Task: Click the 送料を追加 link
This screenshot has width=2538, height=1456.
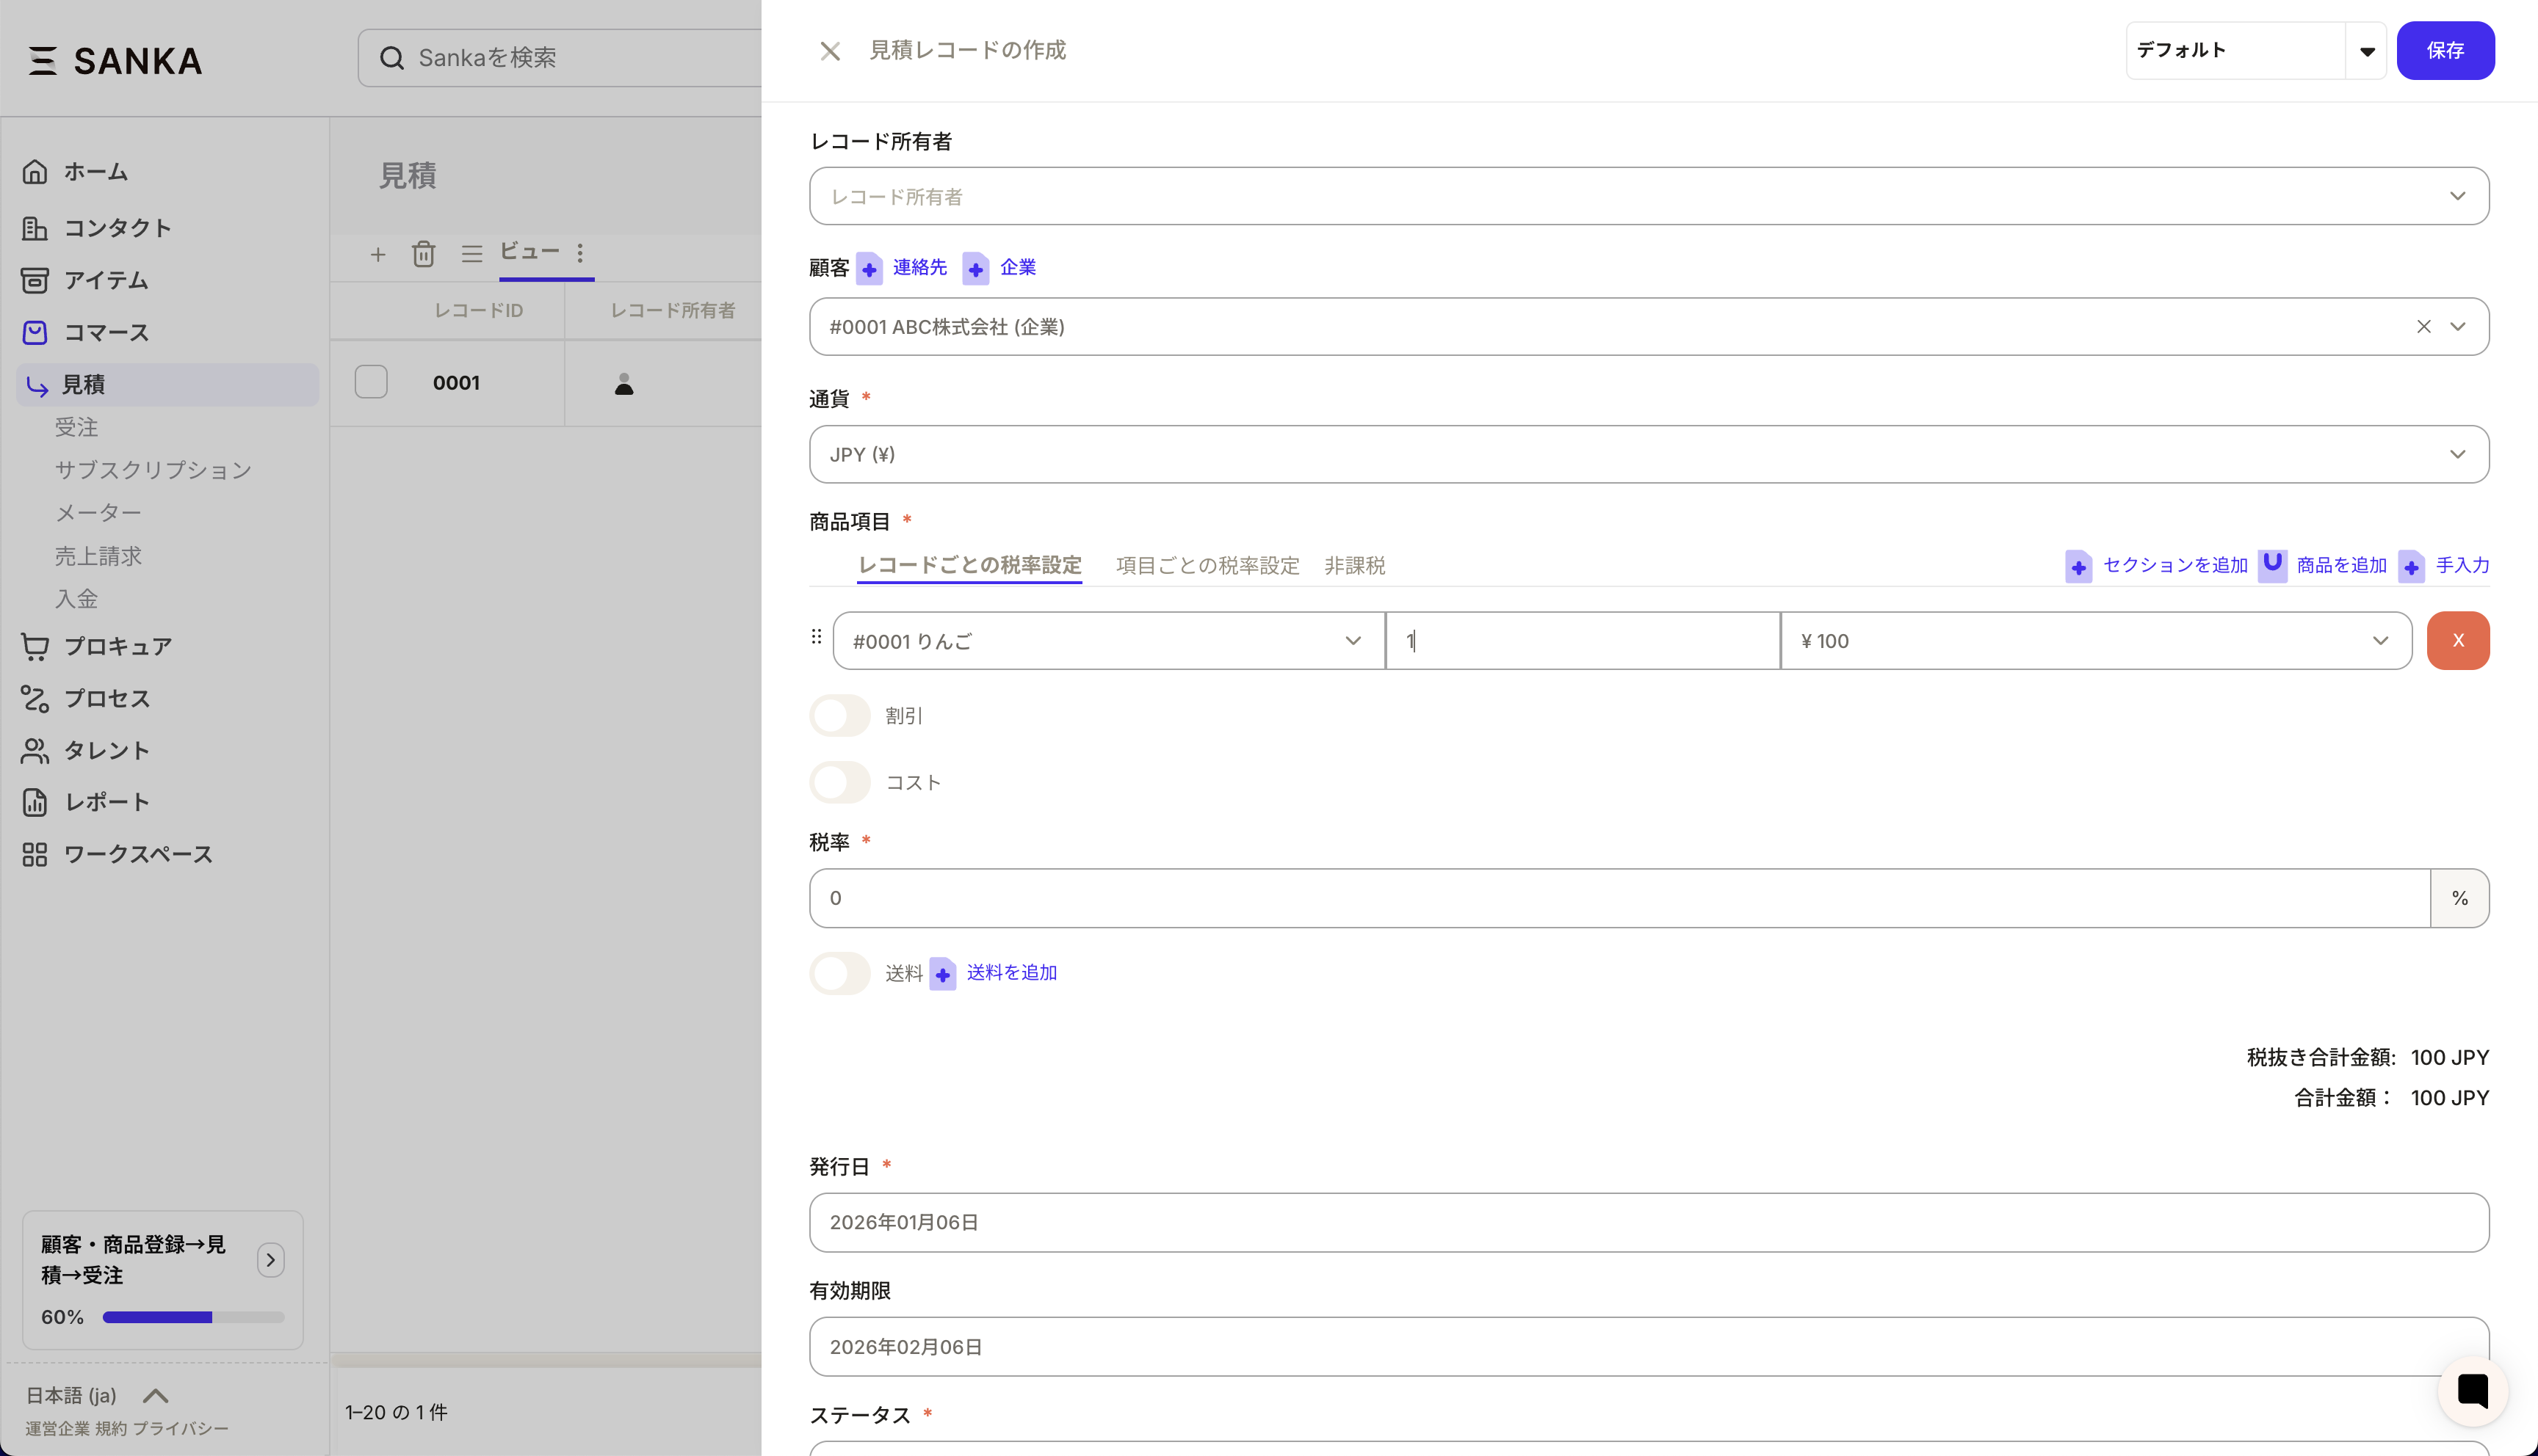Action: pyautogui.click(x=1010, y=973)
